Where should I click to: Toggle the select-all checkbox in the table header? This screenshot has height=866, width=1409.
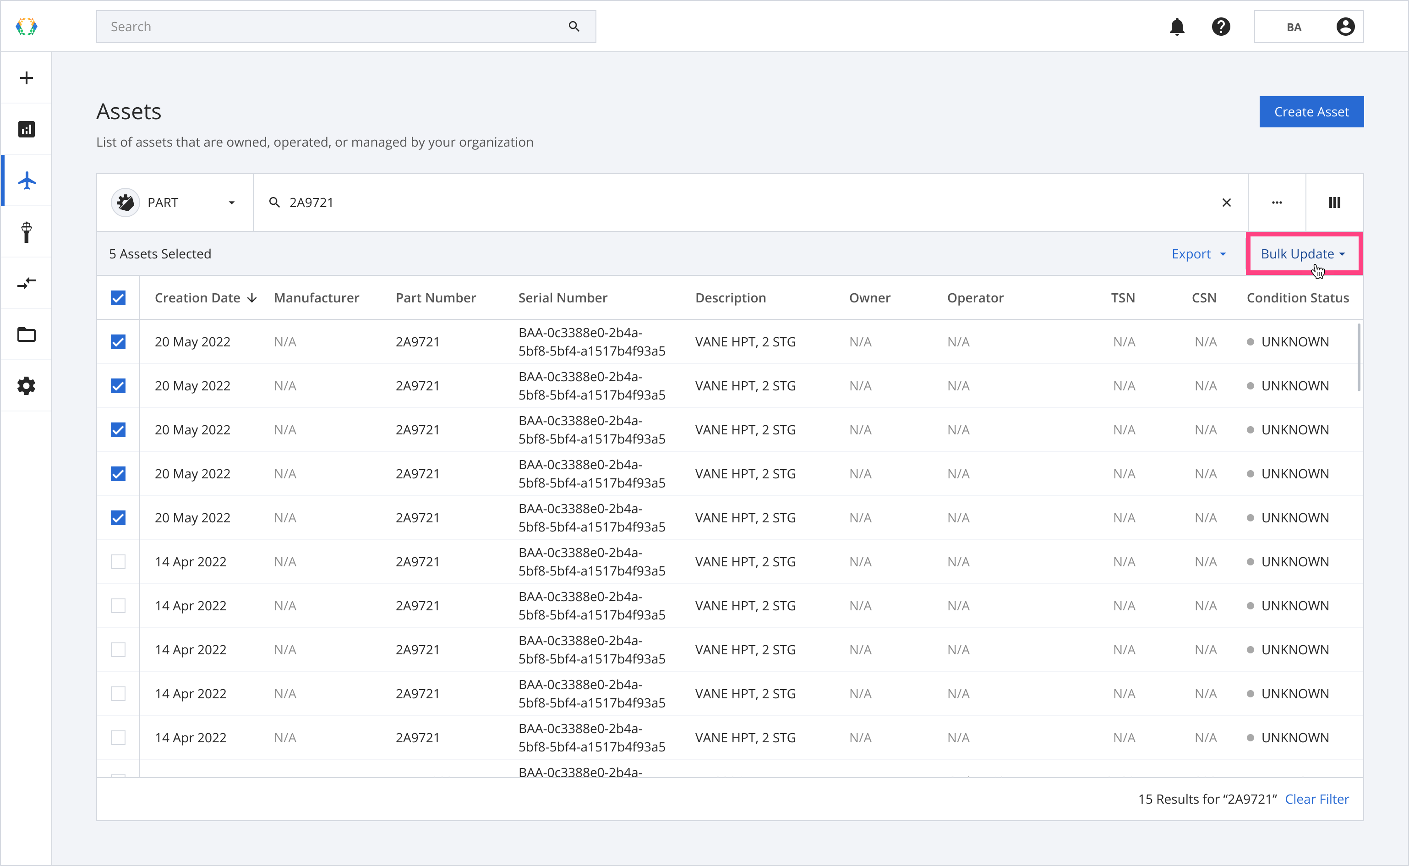coord(118,298)
